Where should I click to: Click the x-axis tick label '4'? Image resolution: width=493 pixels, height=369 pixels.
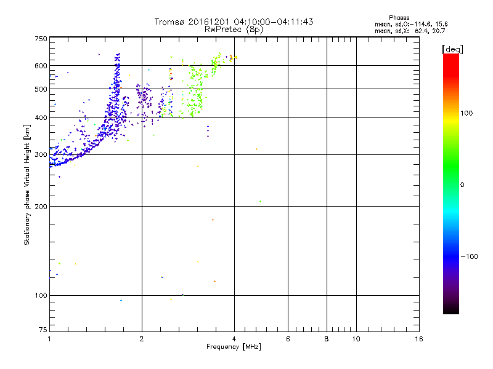click(234, 339)
